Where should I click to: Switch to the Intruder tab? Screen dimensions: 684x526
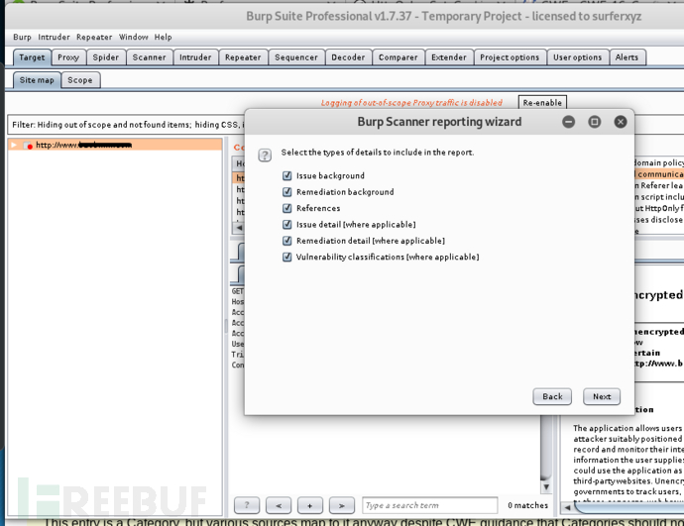[195, 57]
